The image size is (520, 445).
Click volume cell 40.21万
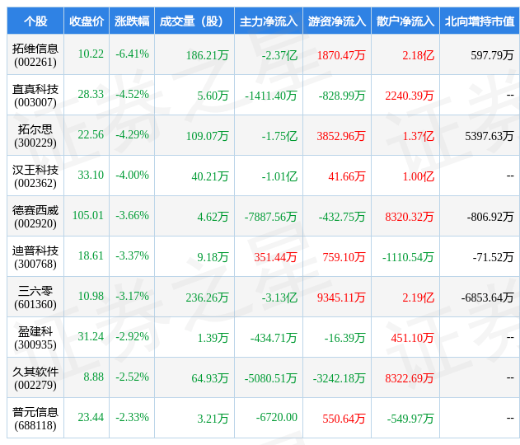(x=210, y=176)
